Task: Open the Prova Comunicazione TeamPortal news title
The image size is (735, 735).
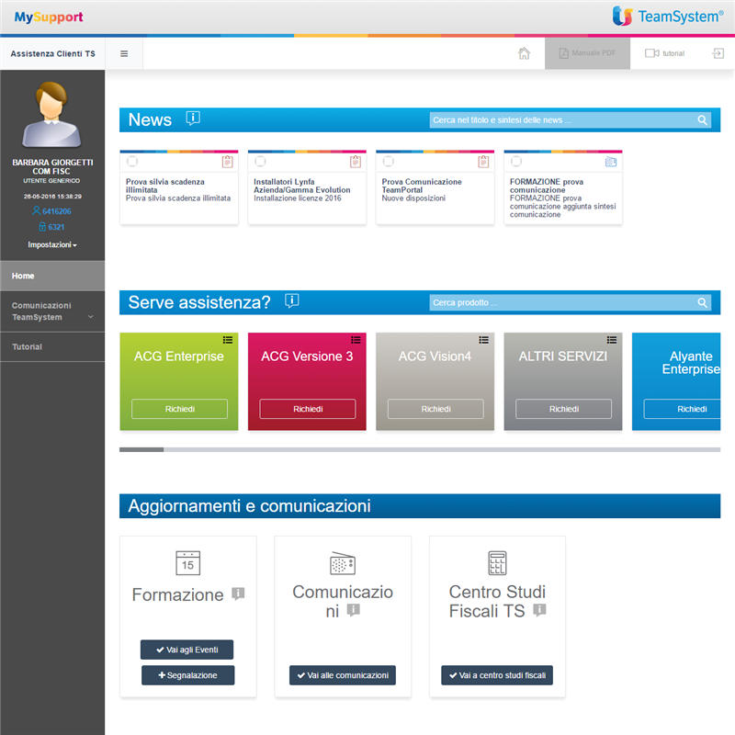Action: [422, 186]
